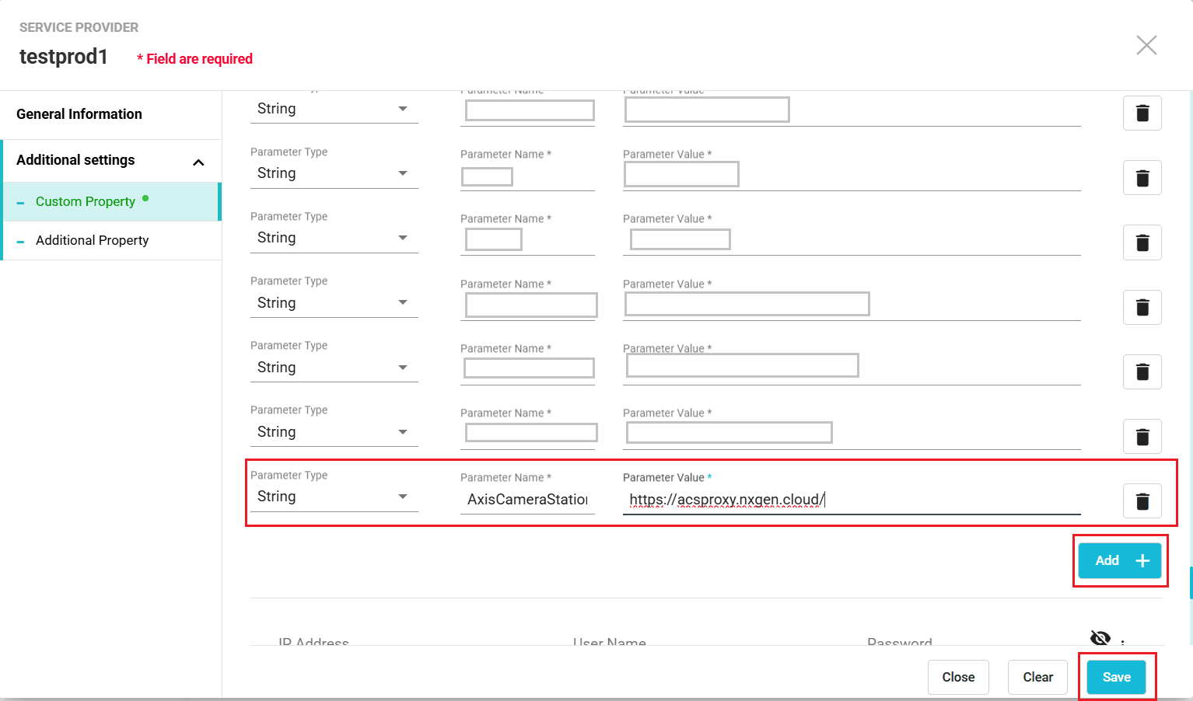1193x701 pixels.
Task: Click the Add button
Action: [x=1119, y=560]
